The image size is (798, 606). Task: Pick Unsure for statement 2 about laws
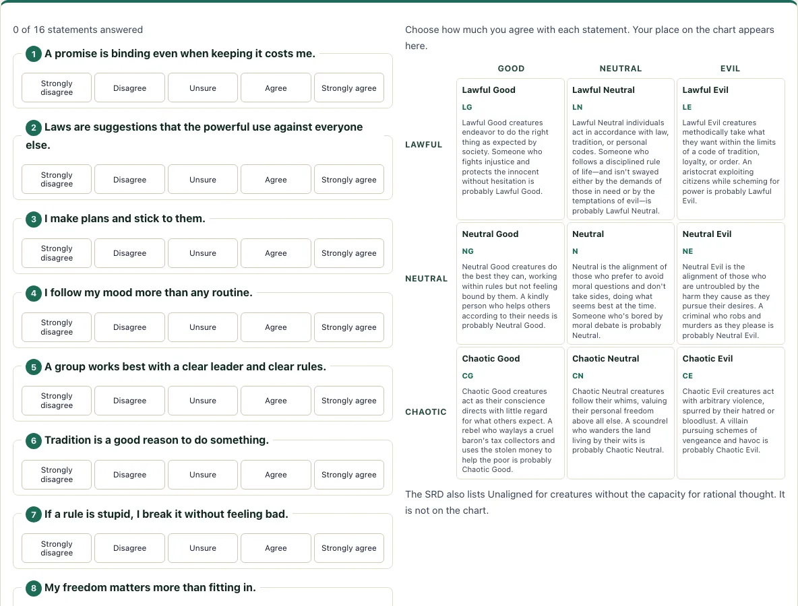pyautogui.click(x=203, y=179)
